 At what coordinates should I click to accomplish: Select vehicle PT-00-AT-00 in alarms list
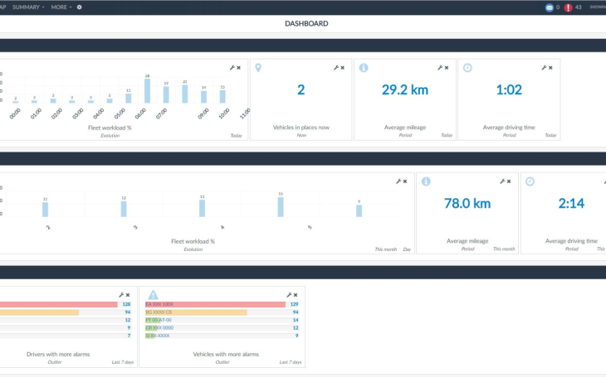pyautogui.click(x=159, y=320)
